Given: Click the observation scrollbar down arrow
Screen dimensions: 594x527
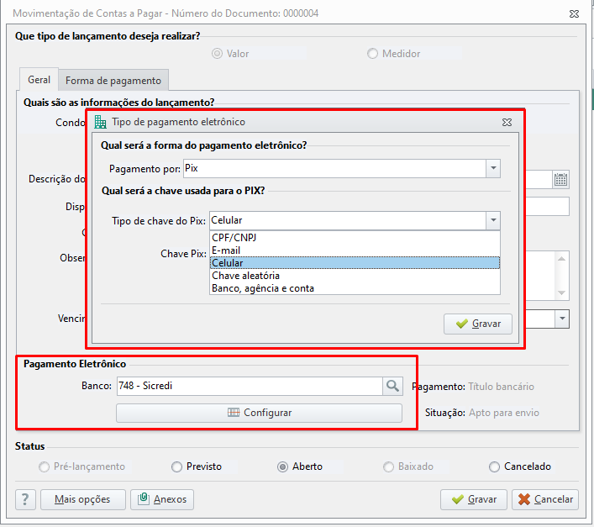Looking at the screenshot, I should 561,292.
